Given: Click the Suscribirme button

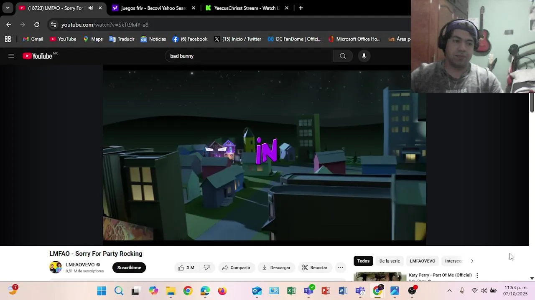Looking at the screenshot, I should [x=129, y=267].
